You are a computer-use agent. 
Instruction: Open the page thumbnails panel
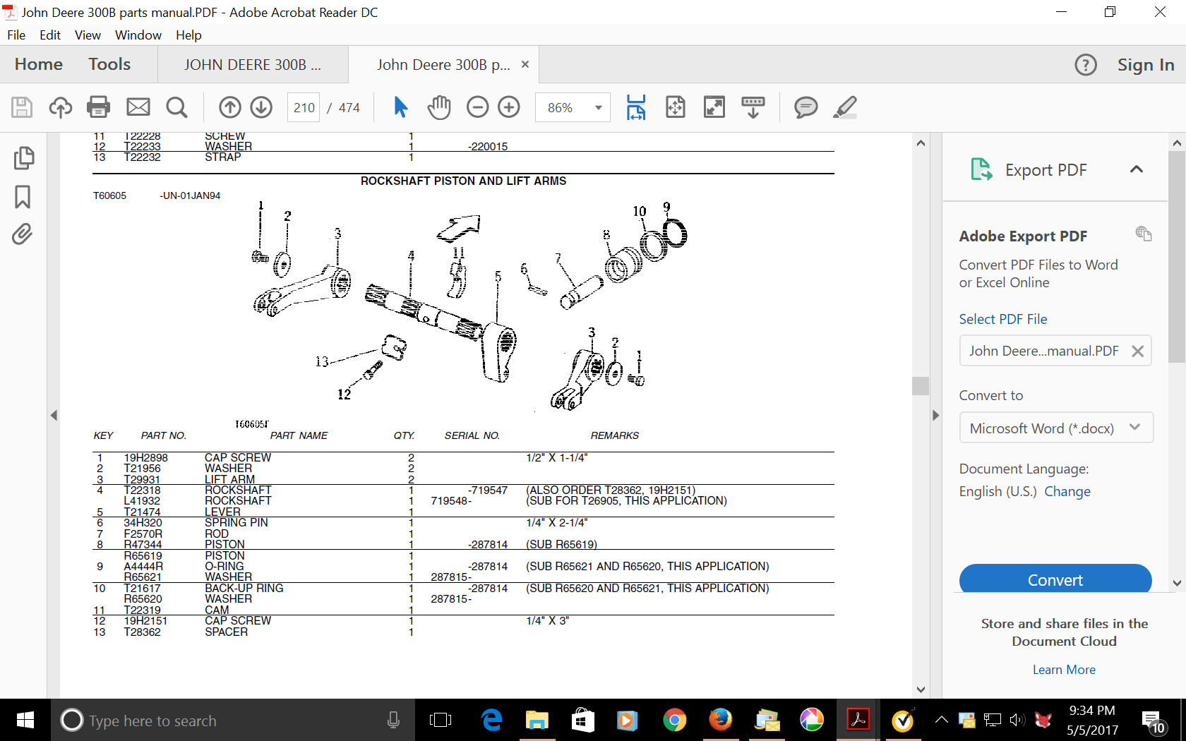click(23, 158)
